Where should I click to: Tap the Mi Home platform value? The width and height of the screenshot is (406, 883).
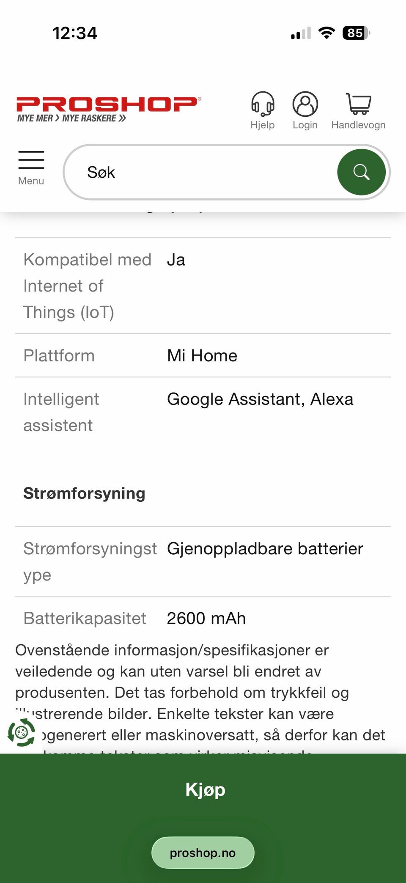pyautogui.click(x=202, y=355)
